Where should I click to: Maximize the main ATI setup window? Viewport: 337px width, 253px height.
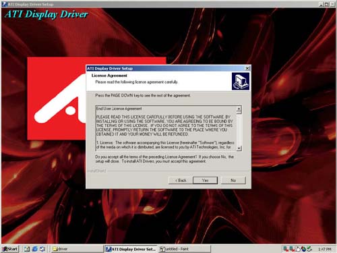327,4
